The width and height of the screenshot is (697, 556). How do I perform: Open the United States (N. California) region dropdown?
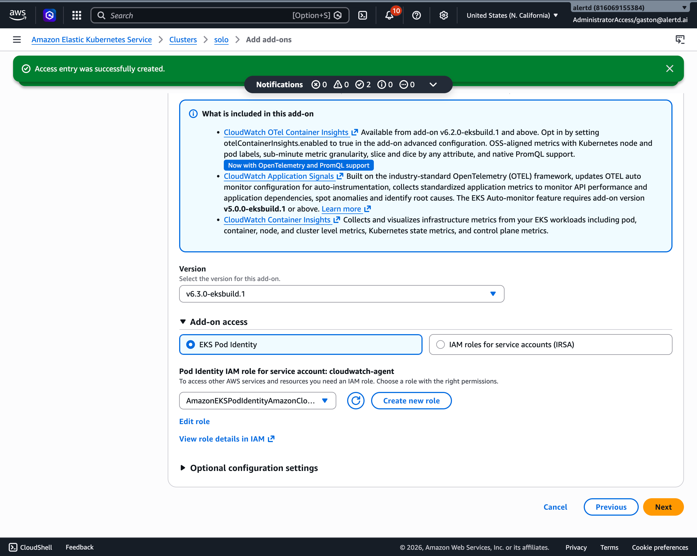tap(512, 15)
